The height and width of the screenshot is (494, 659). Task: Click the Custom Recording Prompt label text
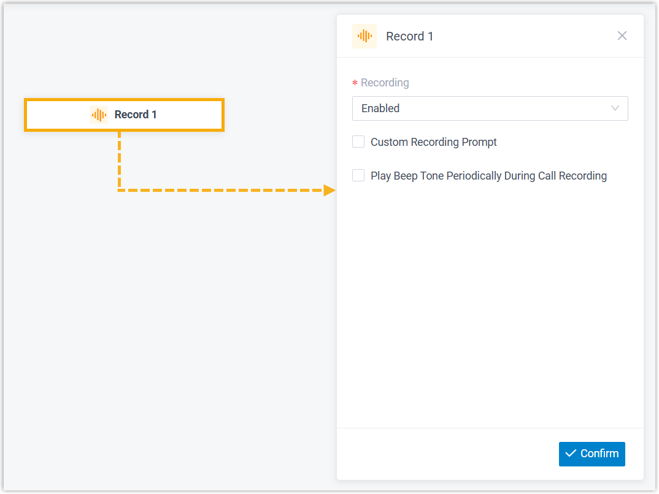(x=433, y=142)
